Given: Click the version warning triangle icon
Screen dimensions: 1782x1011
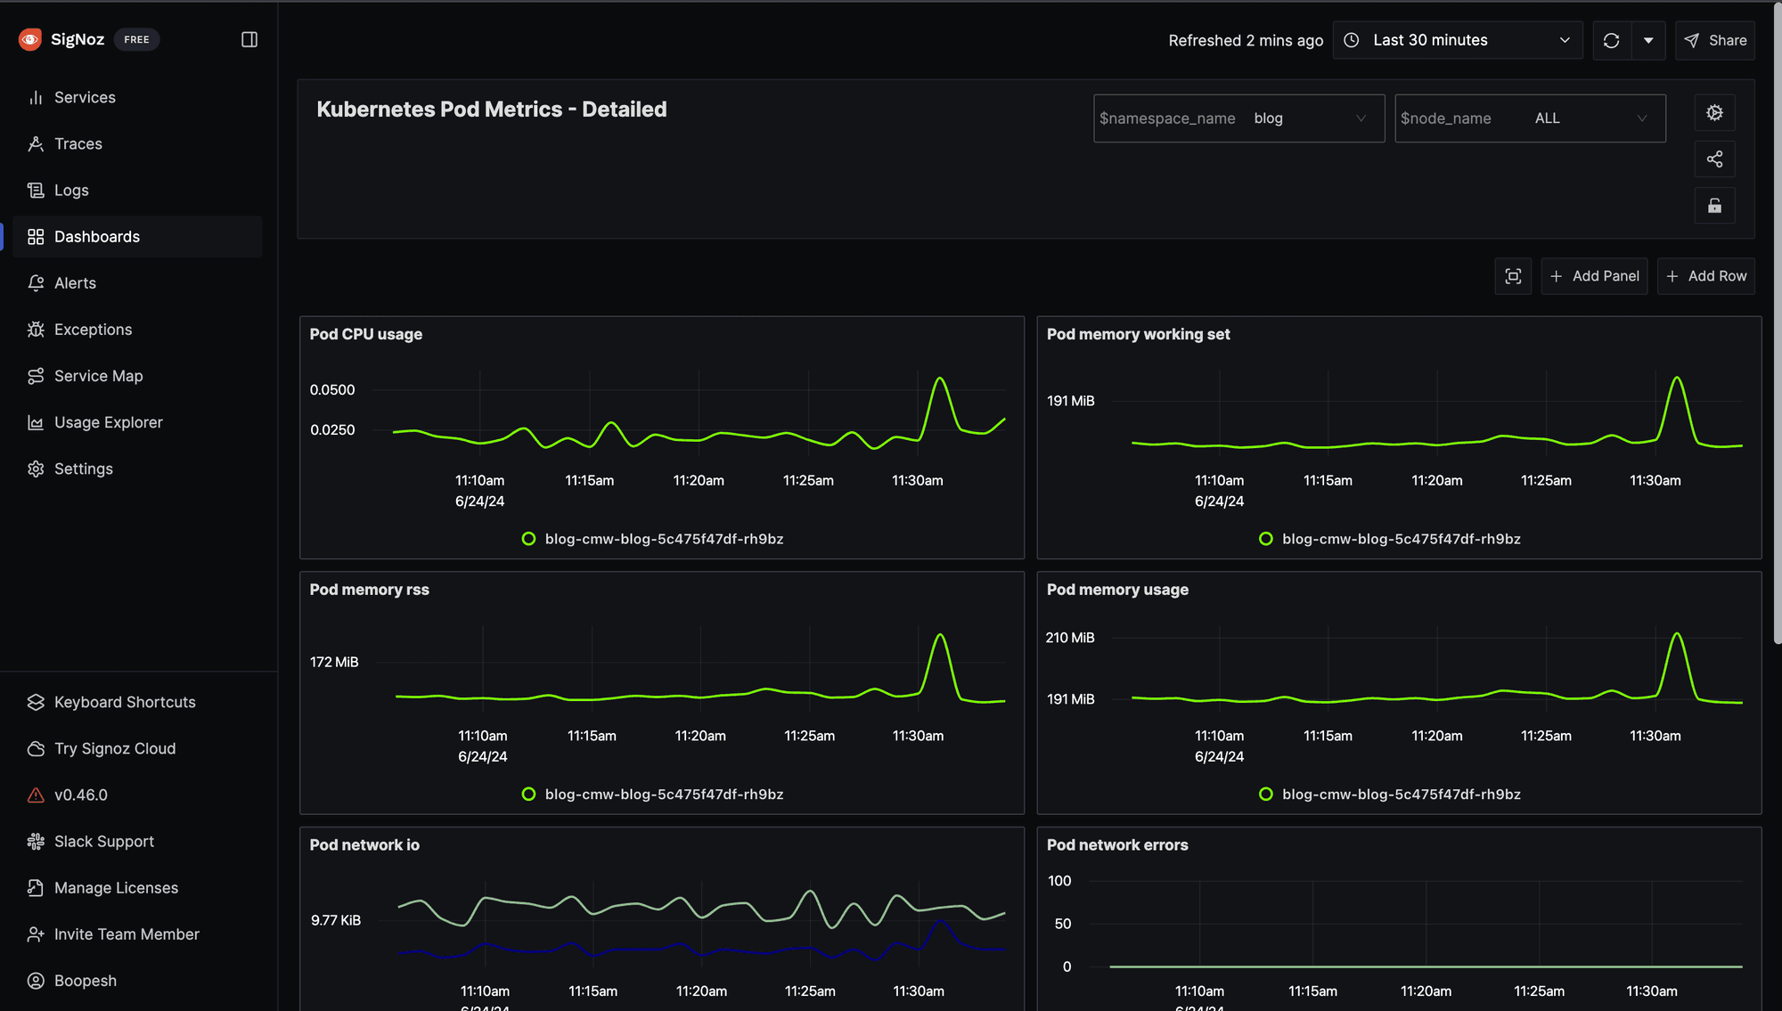Looking at the screenshot, I should pos(36,795).
